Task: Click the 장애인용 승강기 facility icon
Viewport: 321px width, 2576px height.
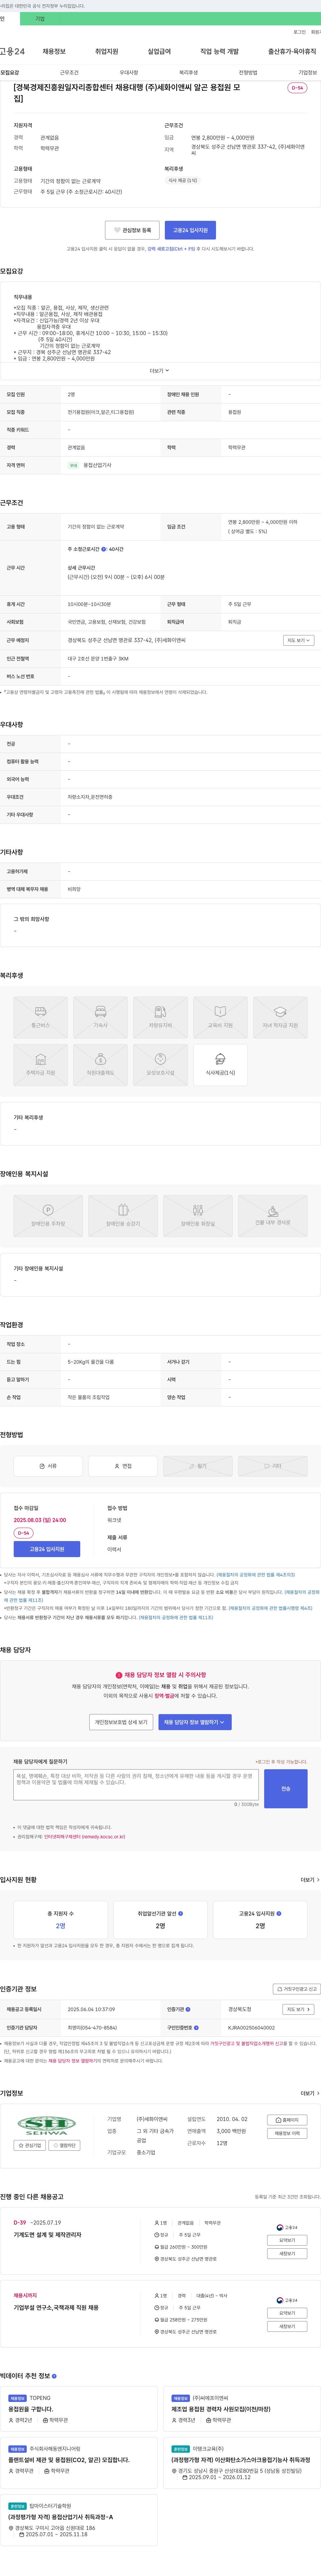Action: pyautogui.click(x=123, y=1216)
